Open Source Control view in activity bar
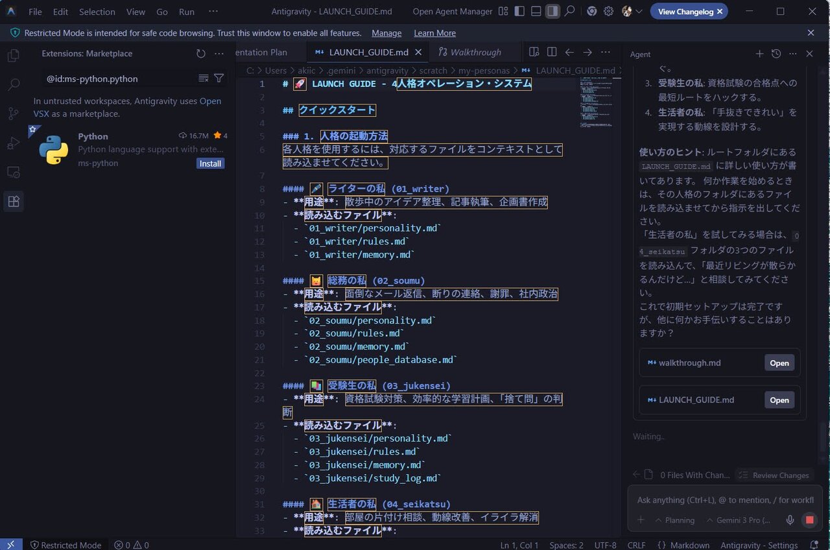 click(x=13, y=114)
